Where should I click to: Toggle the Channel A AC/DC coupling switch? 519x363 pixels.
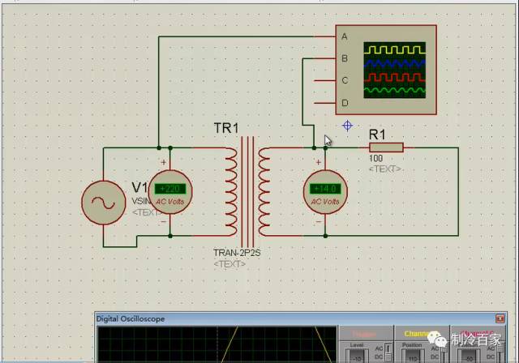(444, 352)
